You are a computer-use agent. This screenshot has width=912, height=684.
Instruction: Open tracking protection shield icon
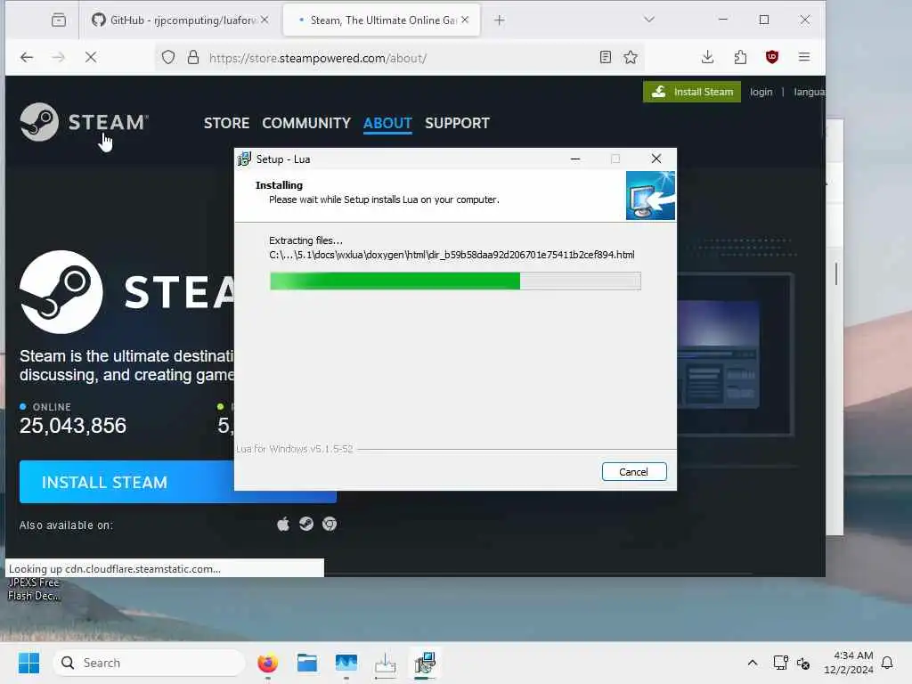[x=168, y=57]
